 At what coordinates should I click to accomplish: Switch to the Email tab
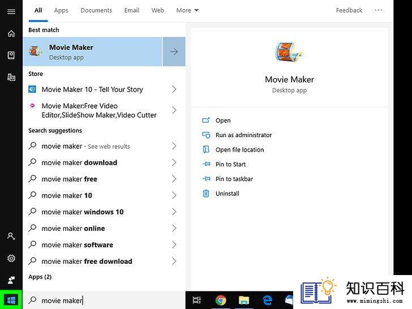coord(132,10)
